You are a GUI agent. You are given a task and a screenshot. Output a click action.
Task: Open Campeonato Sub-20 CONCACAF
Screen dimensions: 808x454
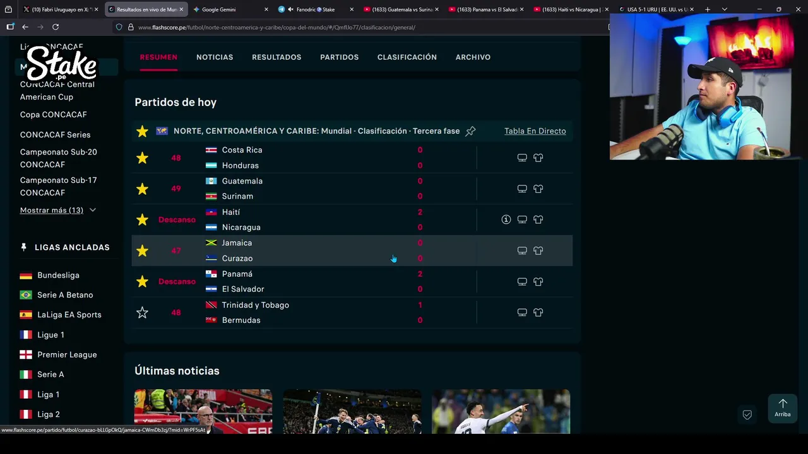tap(58, 158)
